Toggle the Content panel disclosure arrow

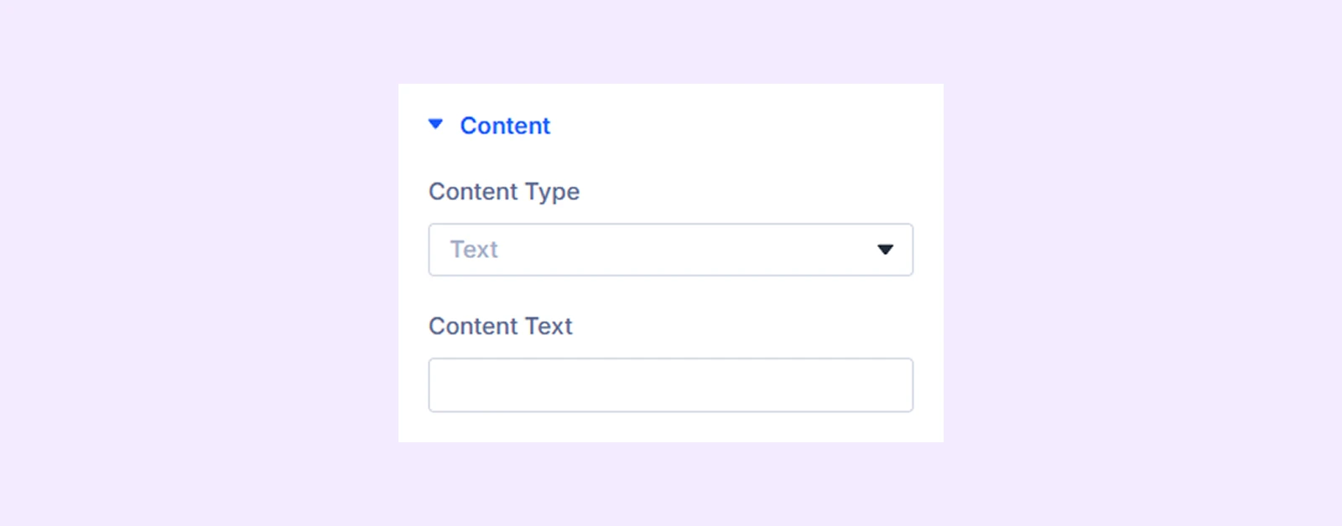(x=435, y=125)
